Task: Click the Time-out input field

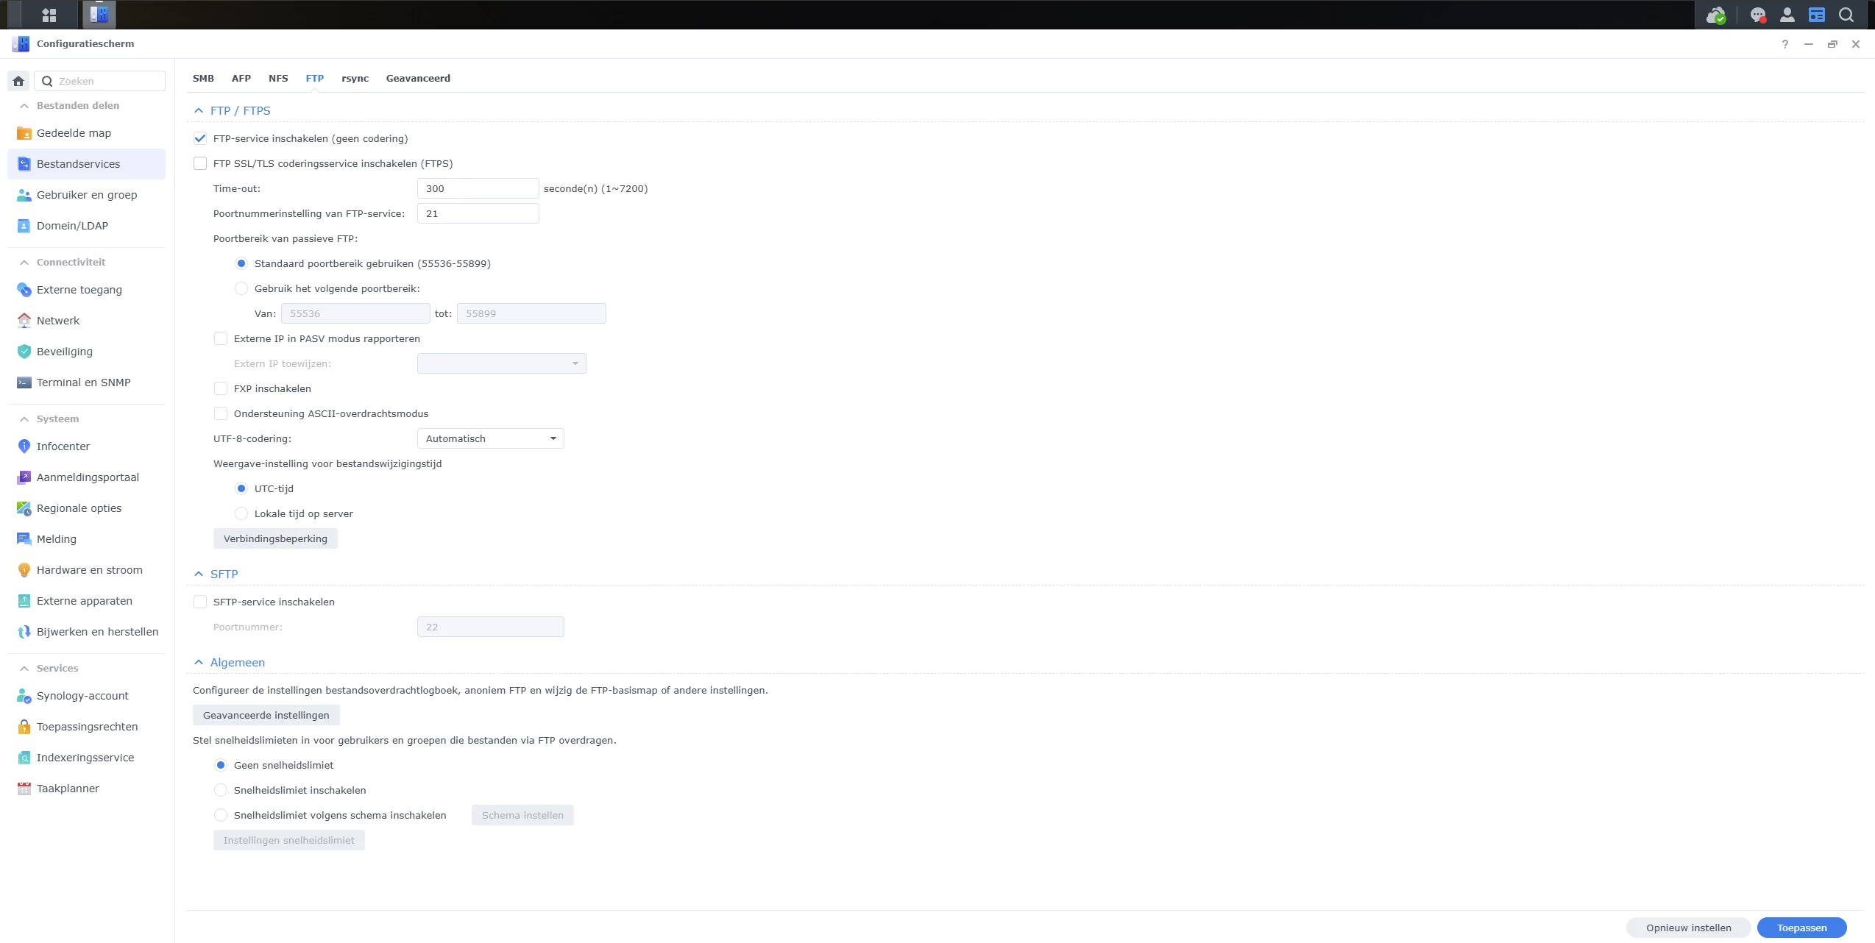Action: coord(478,188)
